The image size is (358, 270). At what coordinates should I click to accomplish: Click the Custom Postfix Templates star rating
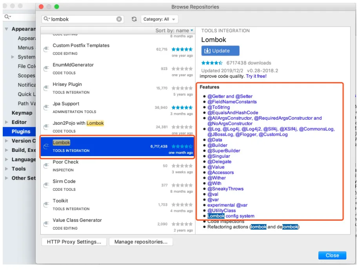(182, 49)
